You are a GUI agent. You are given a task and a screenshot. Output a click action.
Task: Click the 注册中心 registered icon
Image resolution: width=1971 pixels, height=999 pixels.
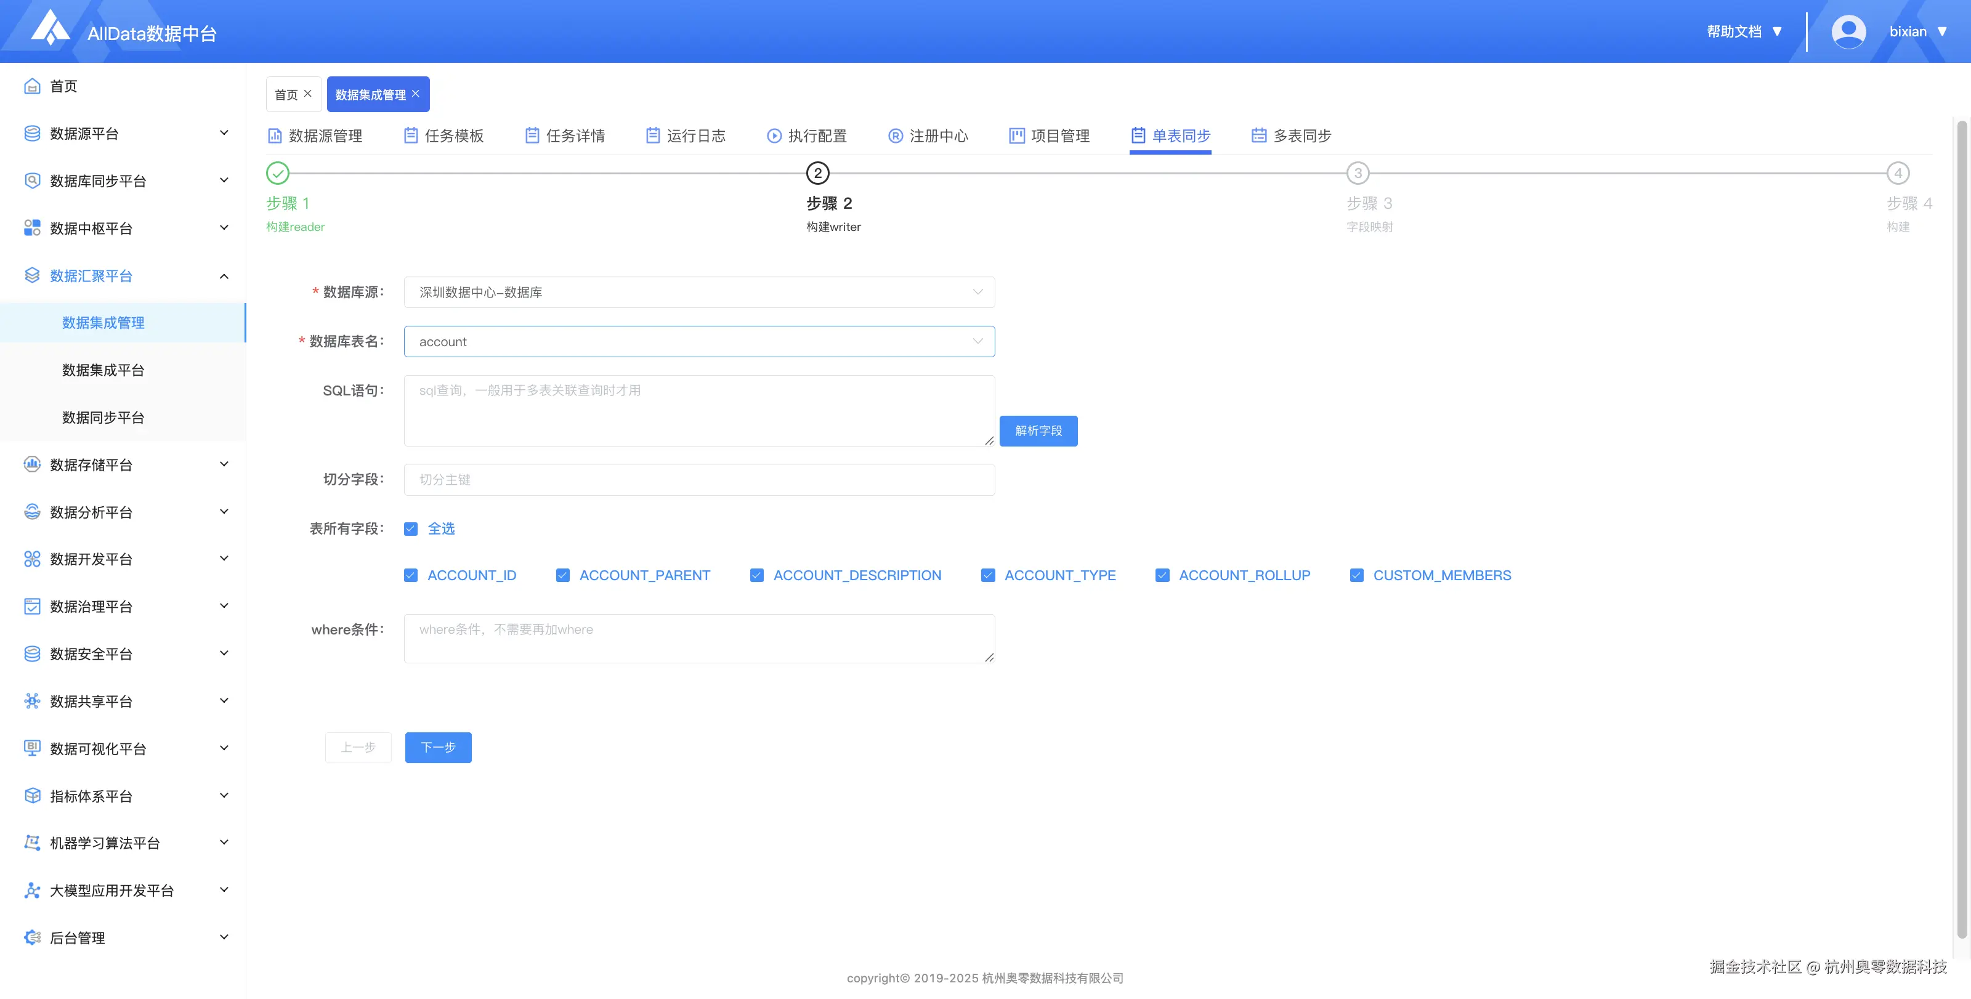point(895,135)
